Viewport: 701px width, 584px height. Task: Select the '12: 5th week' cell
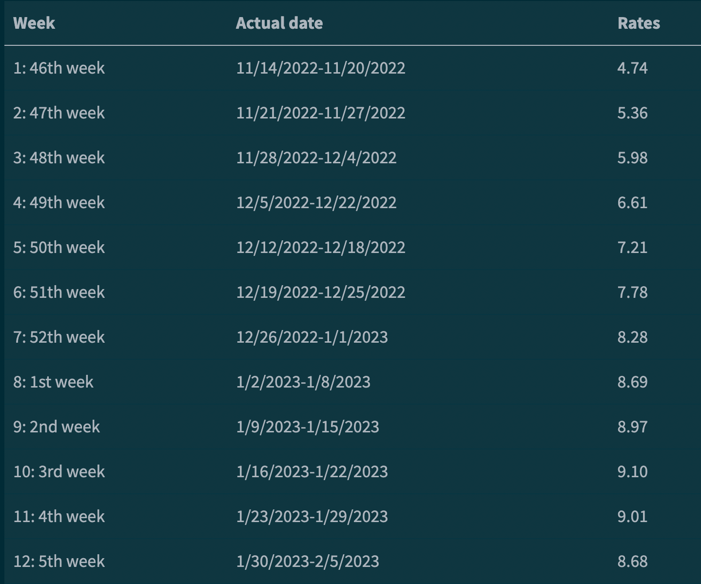[x=59, y=561]
